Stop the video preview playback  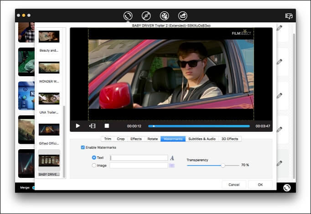pyautogui.click(x=107, y=126)
